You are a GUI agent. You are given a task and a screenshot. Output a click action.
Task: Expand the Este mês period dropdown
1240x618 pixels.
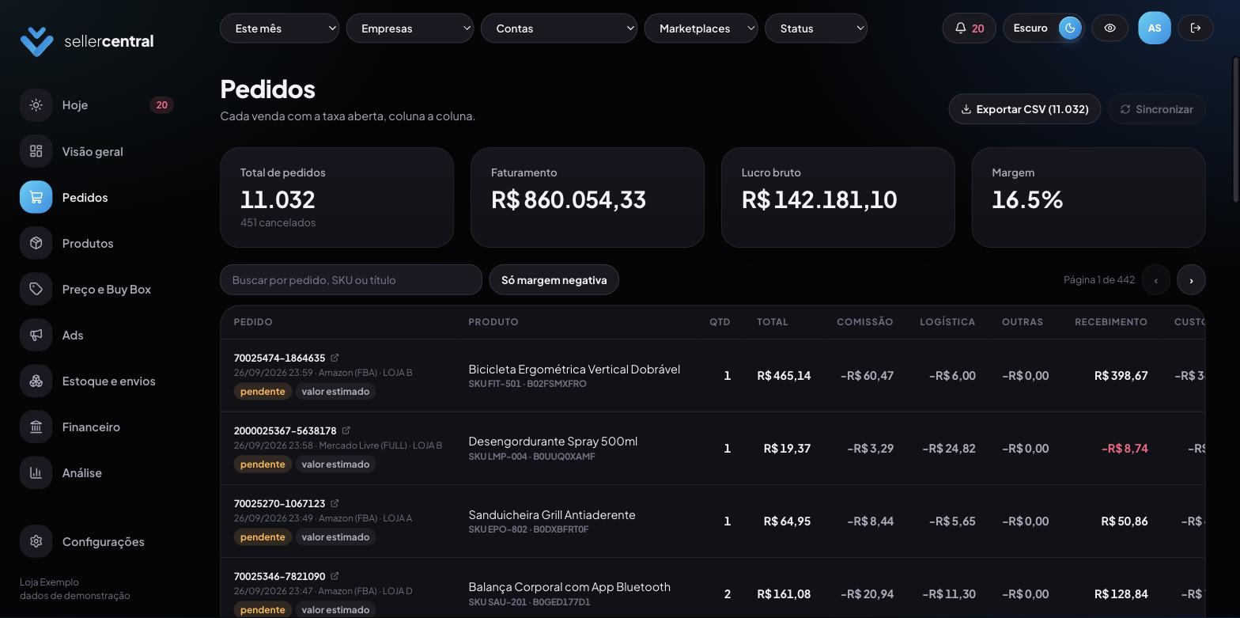(279, 28)
